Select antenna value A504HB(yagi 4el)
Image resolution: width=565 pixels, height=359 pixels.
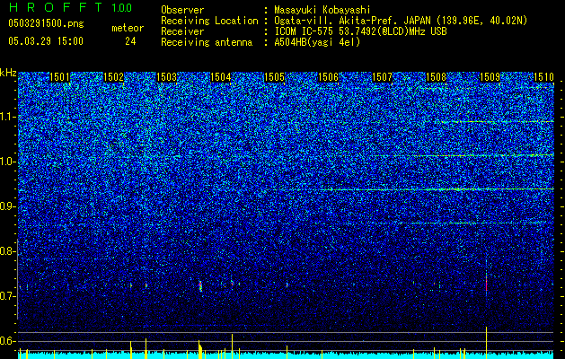pyautogui.click(x=317, y=42)
